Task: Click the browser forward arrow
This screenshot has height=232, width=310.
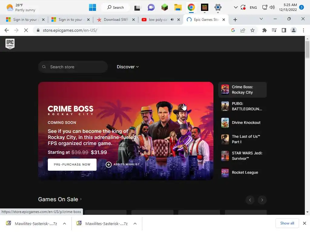Action: coord(16,30)
